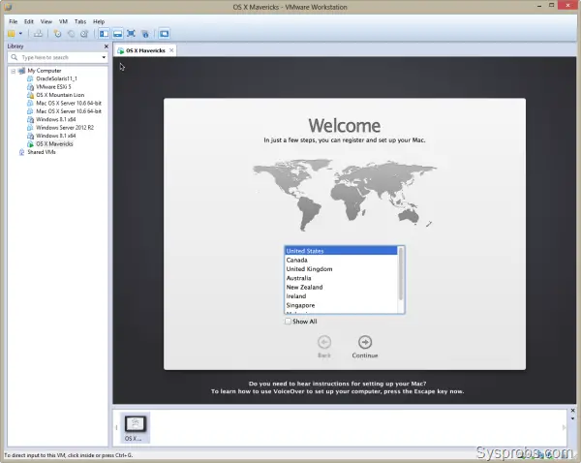The image size is (581, 463).
Task: Open the File menu
Action: 13,21
